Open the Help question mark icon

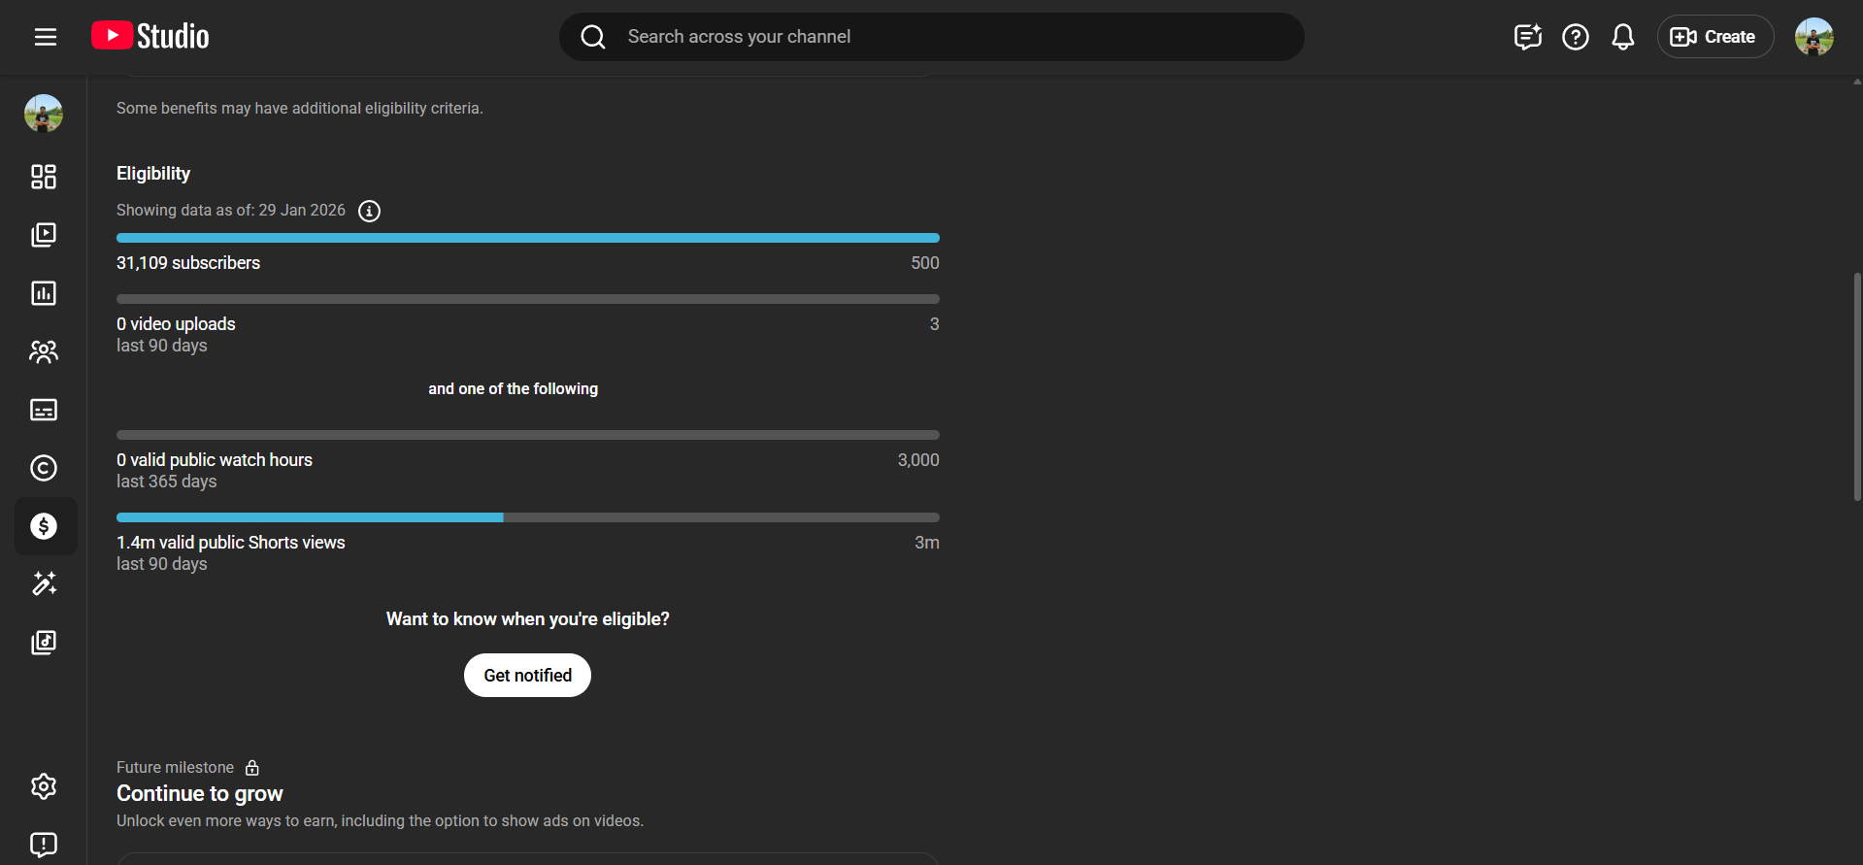1575,37
